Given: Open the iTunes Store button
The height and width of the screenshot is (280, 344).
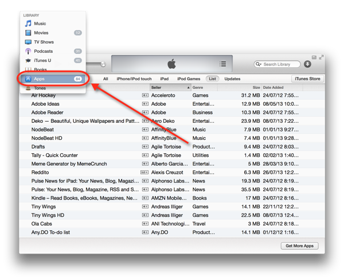Looking at the screenshot, I should pyautogui.click(x=307, y=79).
